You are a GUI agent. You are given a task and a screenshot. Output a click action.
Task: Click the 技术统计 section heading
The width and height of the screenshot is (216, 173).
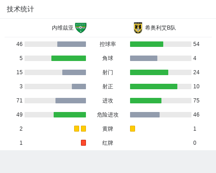pos(20,9)
